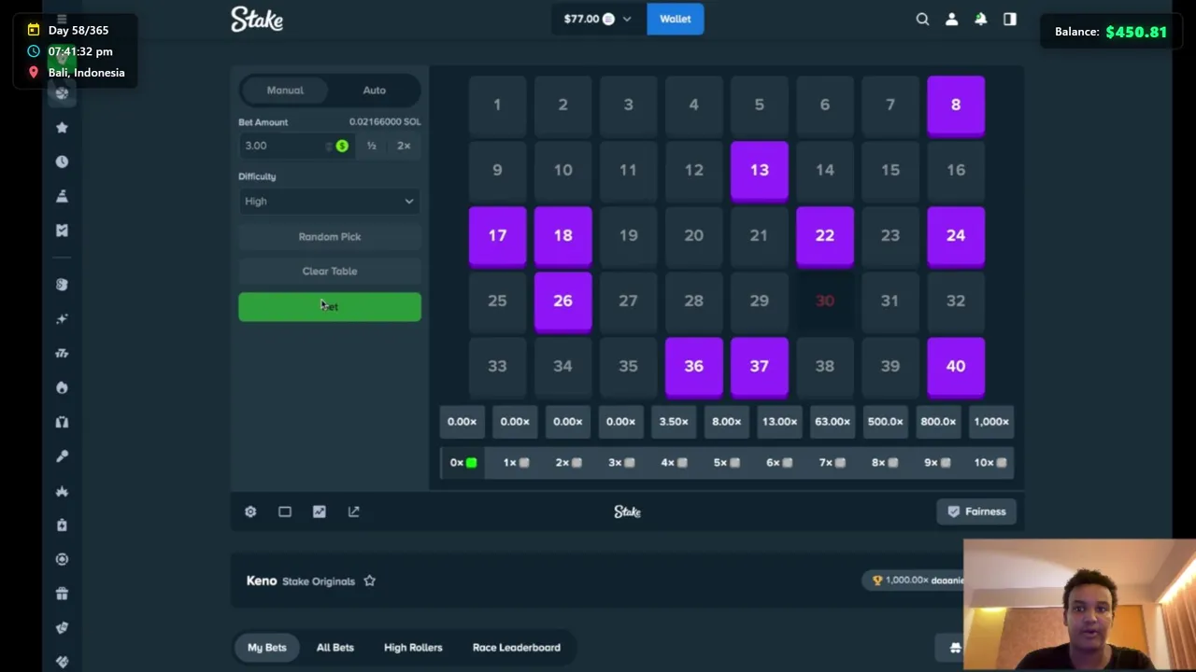Viewport: 1196px width, 672px height.
Task: Open the Difficulty High dropdown
Action: 330,201
